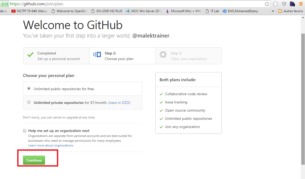
Task: Select Unlimited private repositories for $7/month
Action: [29, 102]
